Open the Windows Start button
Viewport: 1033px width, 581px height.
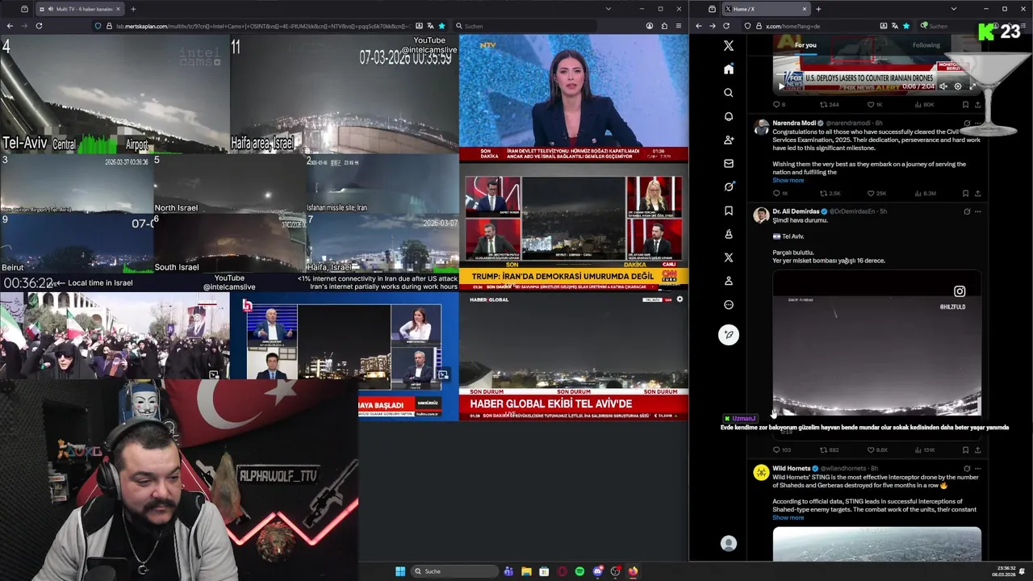tap(400, 571)
